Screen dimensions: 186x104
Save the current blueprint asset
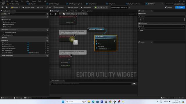coord(3,8)
